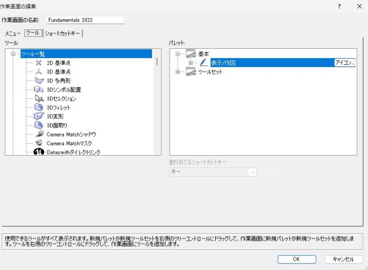Click the Datasmithダイレクトリンク icon
This screenshot has height=270, width=368.
[x=39, y=152]
